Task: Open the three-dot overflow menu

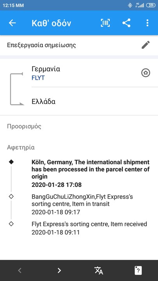Action: pos(147,23)
